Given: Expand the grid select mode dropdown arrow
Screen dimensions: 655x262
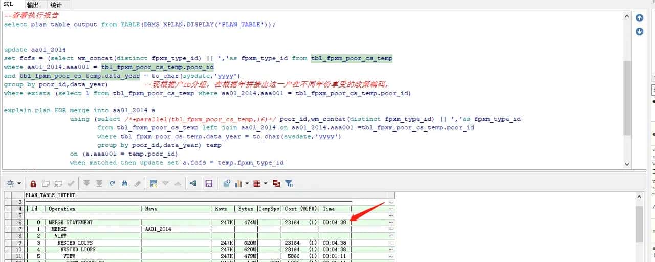Looking at the screenshot, I should tap(19, 183).
